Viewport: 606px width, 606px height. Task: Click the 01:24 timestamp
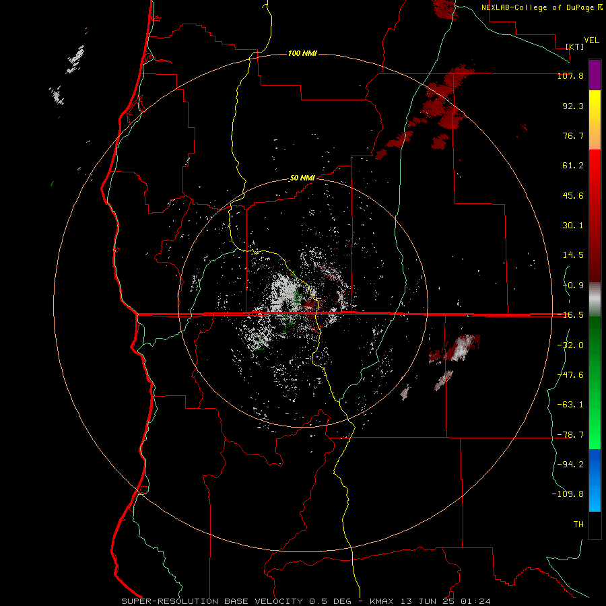point(477,601)
